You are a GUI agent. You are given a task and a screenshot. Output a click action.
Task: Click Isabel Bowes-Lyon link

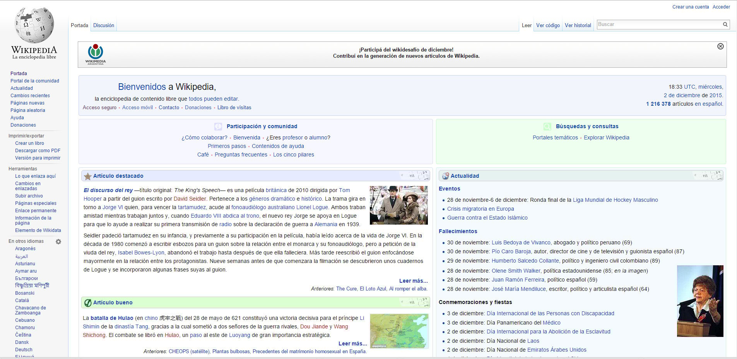point(141,253)
